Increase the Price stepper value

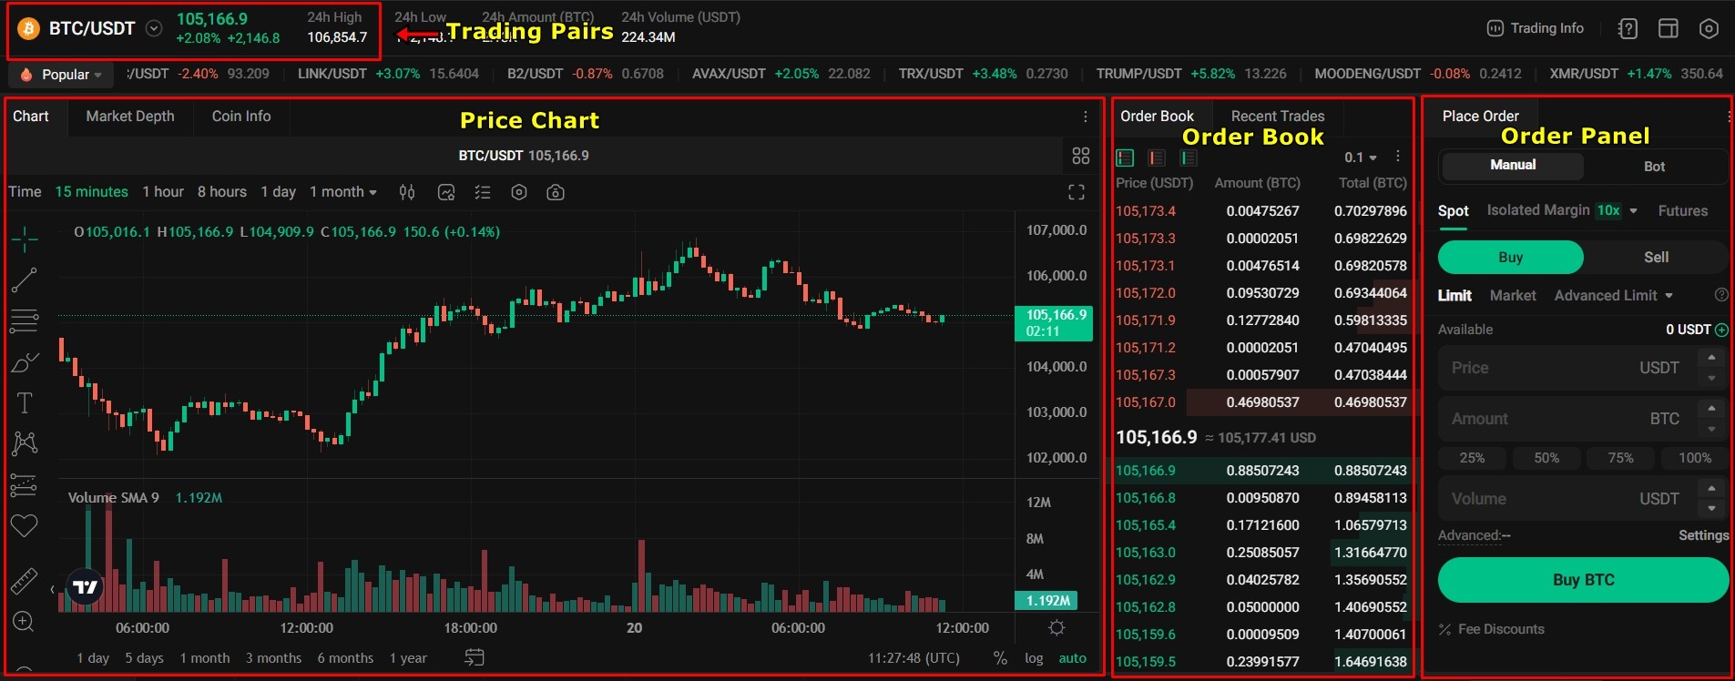coord(1711,358)
